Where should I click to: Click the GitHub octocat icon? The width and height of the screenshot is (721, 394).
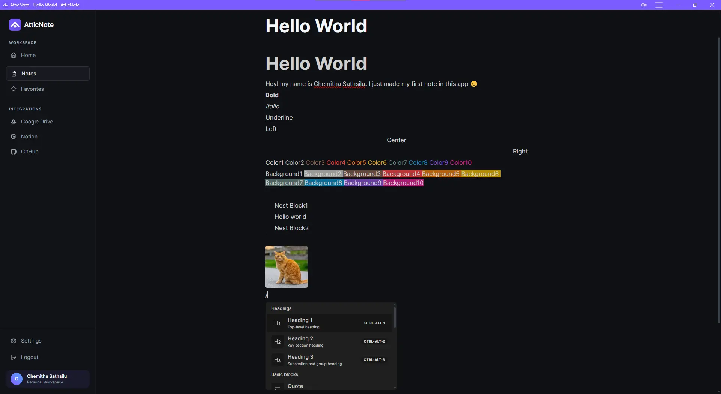click(14, 152)
